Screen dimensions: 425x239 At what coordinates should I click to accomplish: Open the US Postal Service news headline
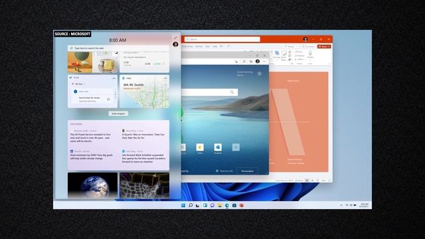(90, 137)
